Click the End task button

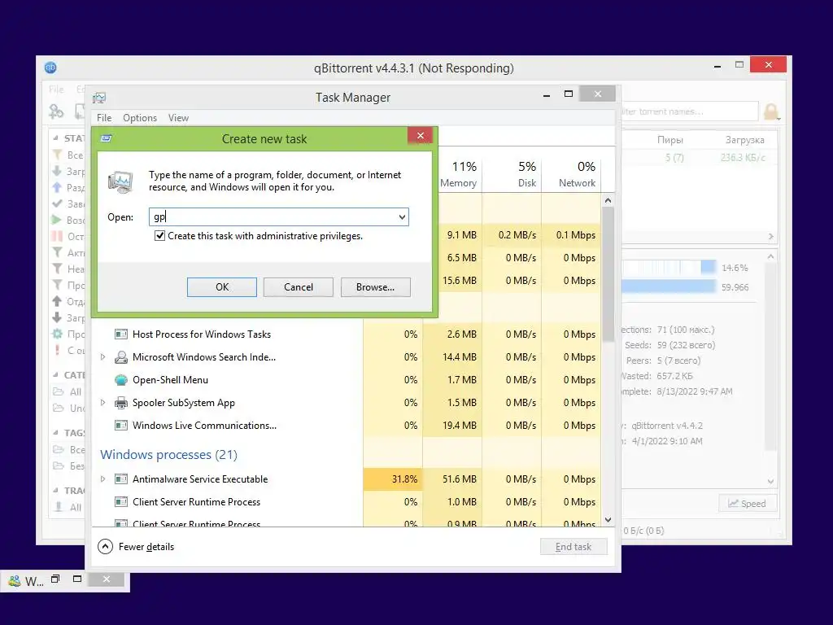click(x=574, y=547)
